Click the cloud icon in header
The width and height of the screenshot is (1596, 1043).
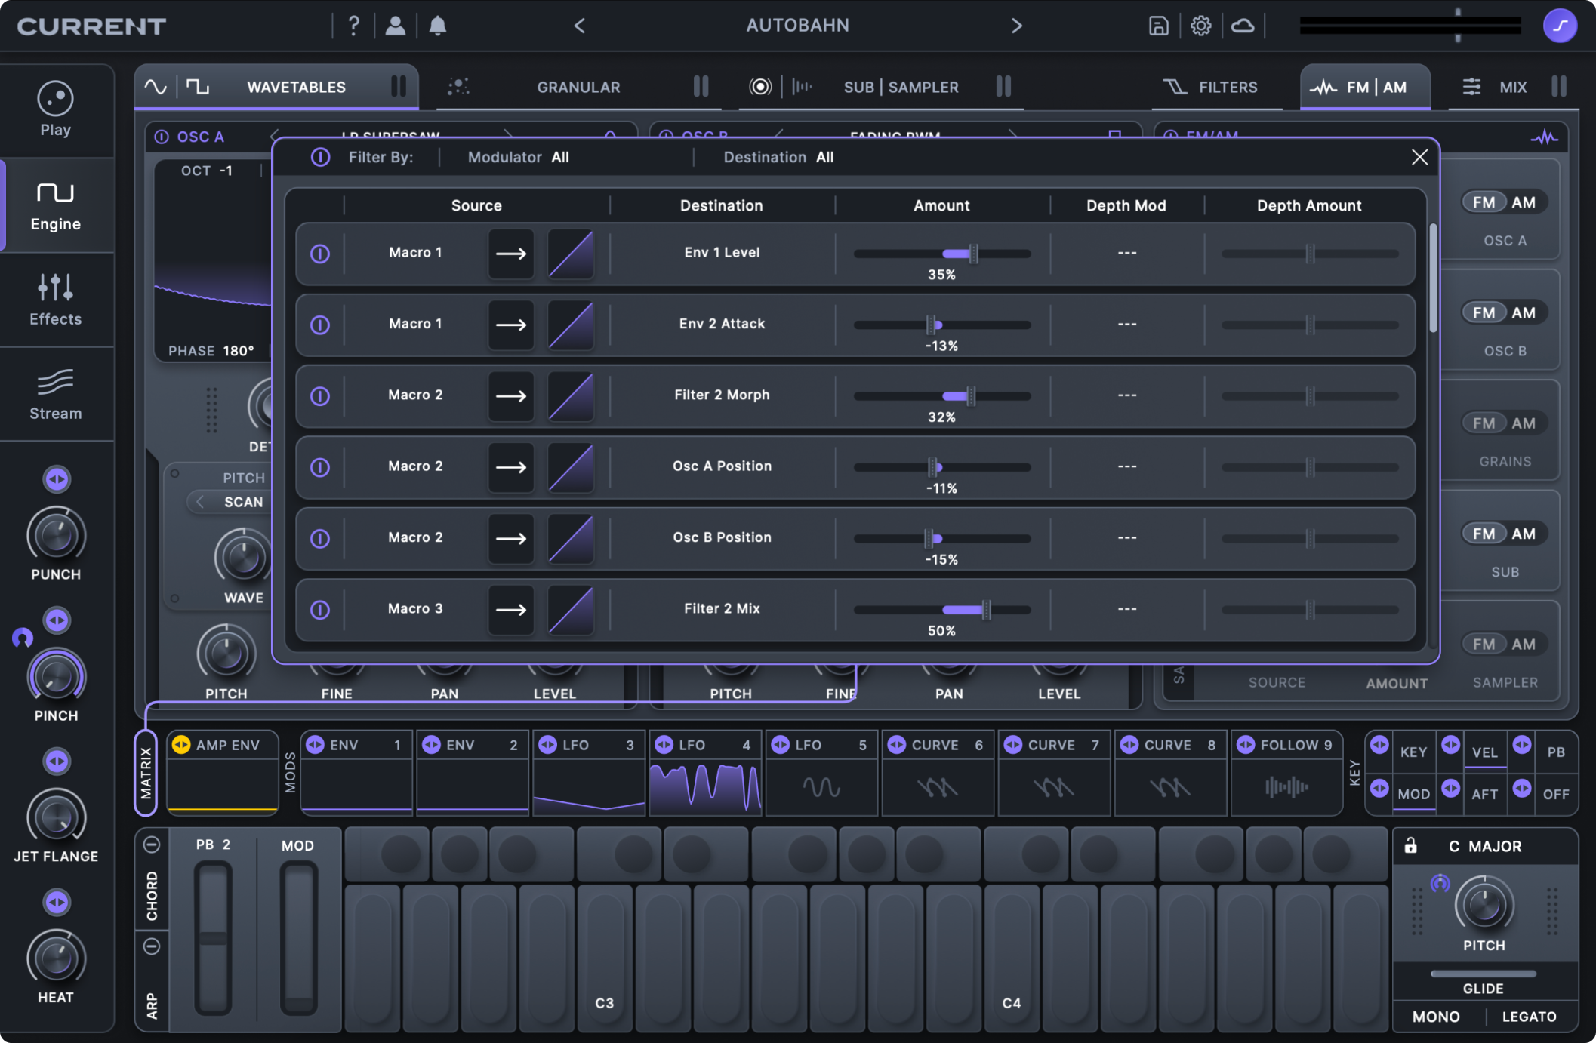coord(1243,26)
